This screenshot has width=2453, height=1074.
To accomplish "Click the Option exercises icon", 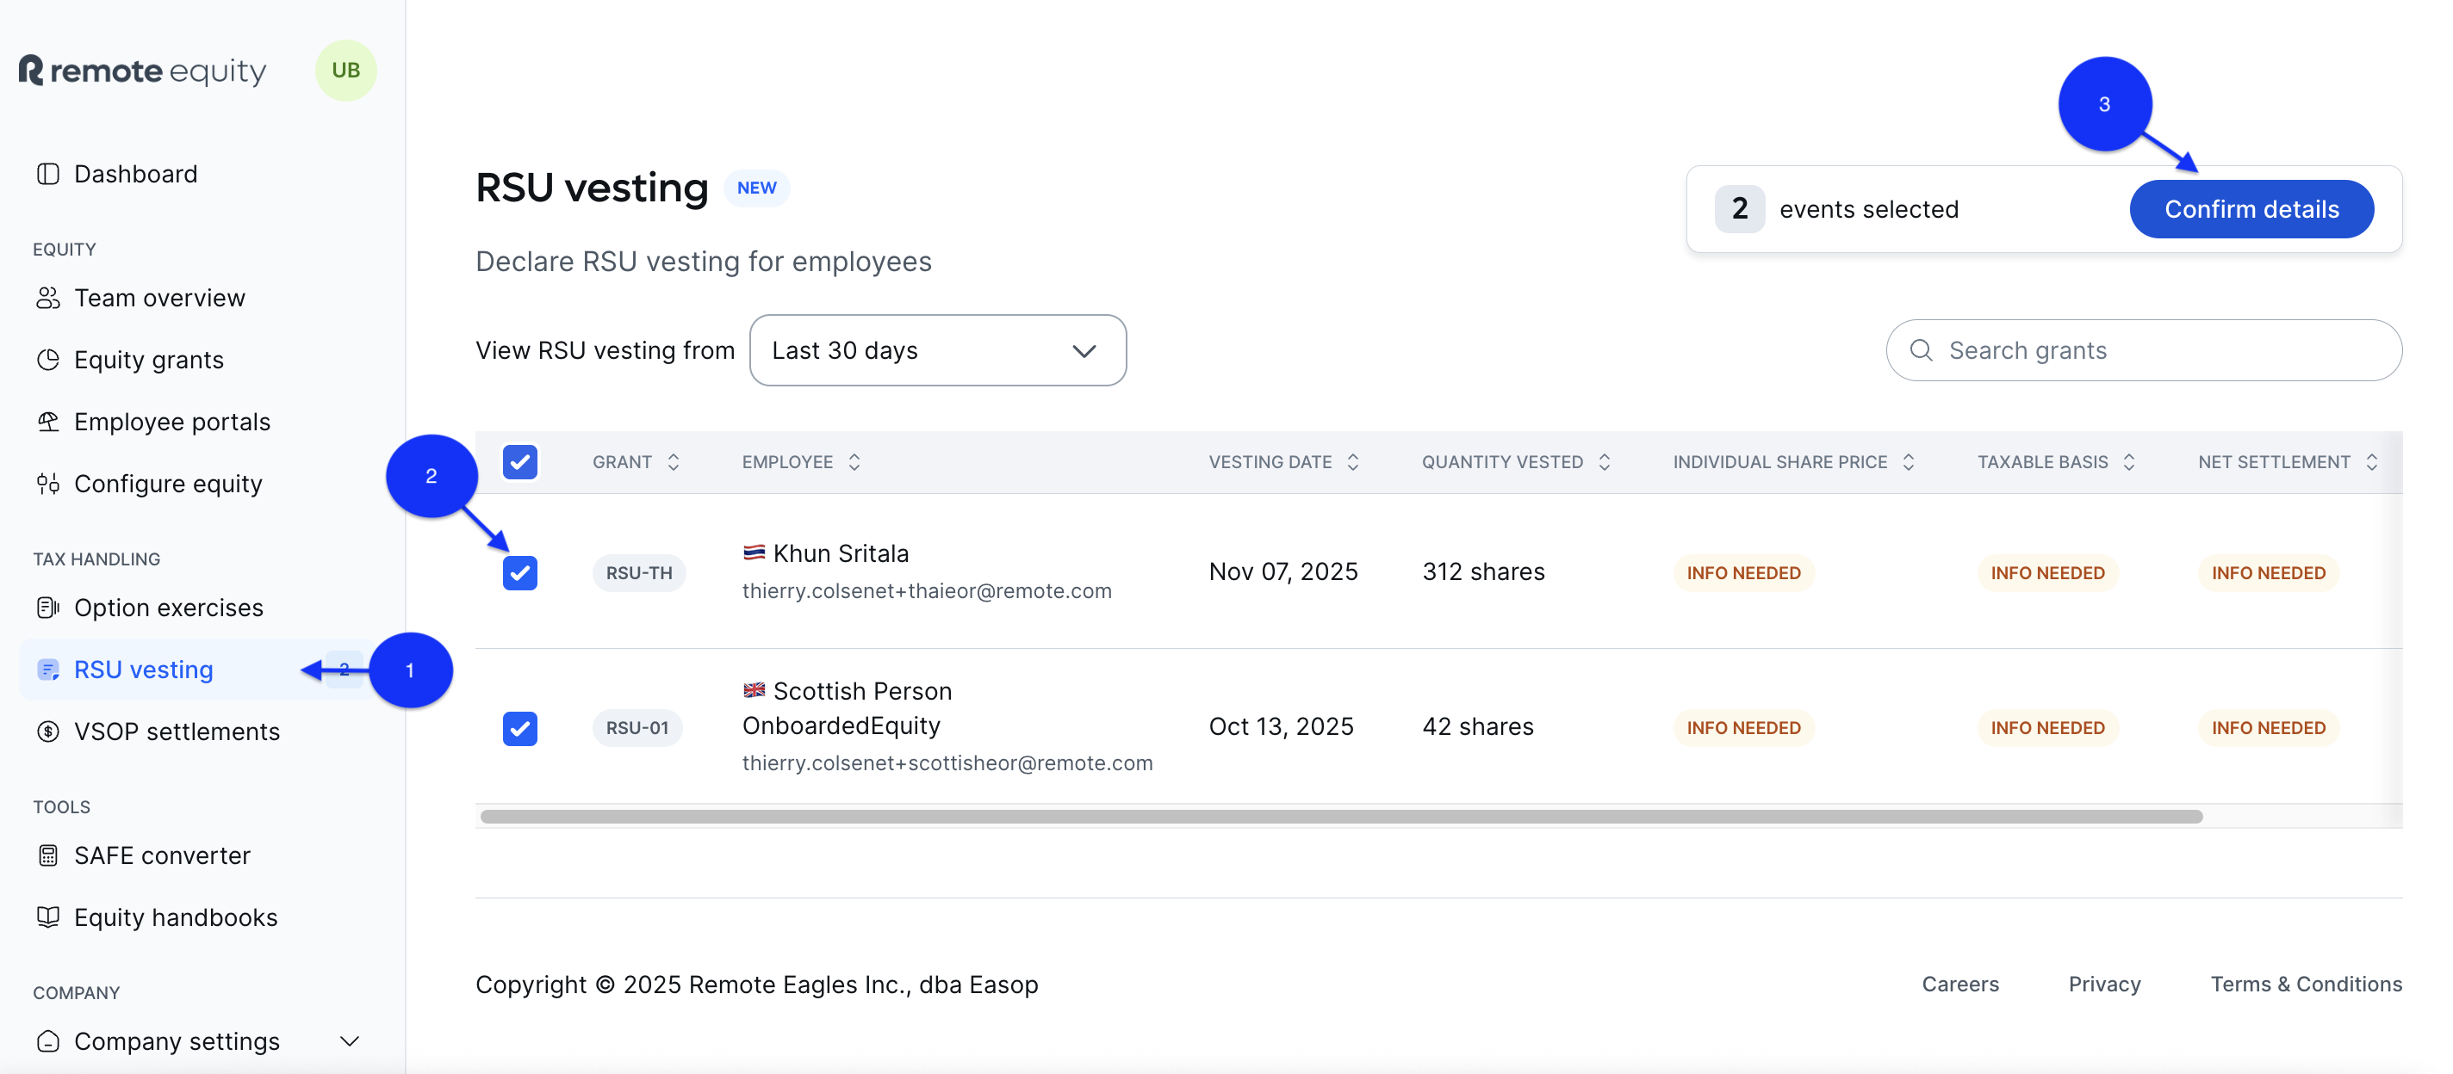I will pos(47,607).
